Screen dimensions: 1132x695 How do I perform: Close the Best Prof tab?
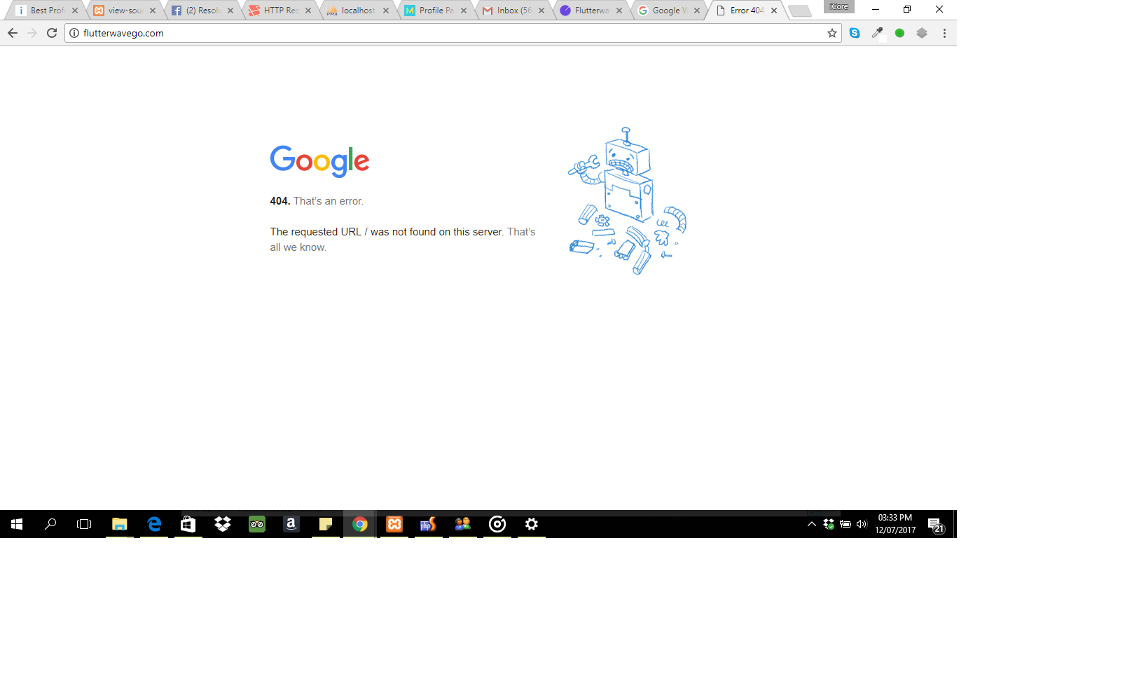click(x=75, y=11)
